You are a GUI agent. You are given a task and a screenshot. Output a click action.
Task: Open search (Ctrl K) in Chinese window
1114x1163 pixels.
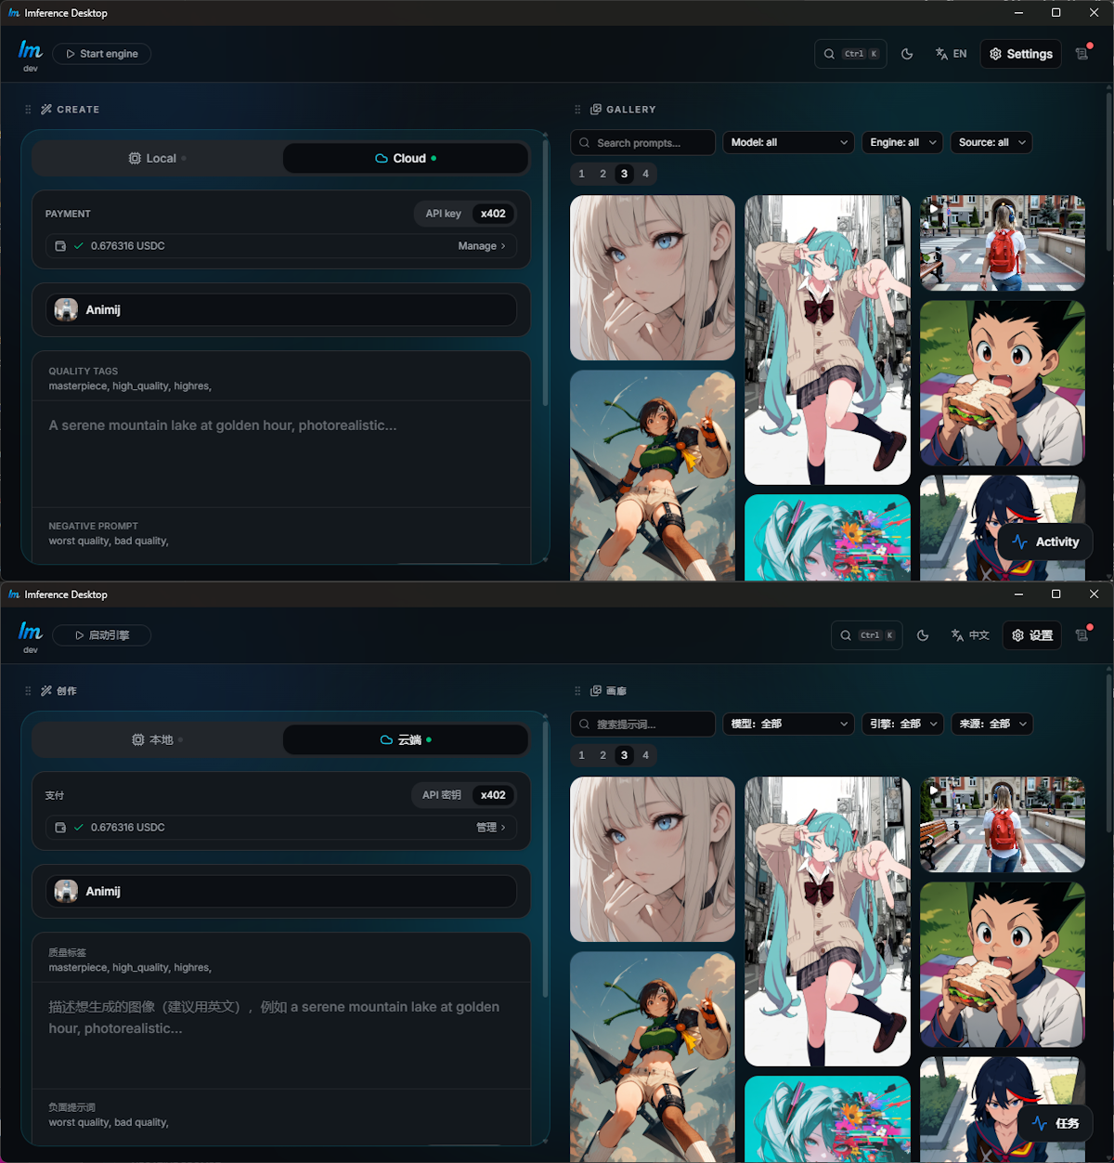tap(866, 635)
